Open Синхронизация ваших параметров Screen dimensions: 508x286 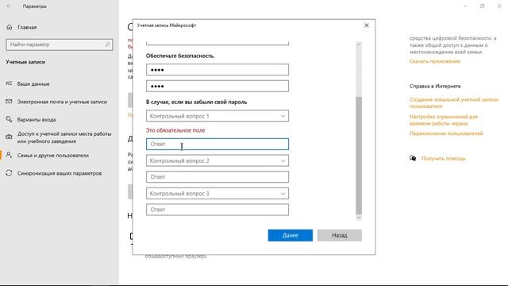[x=60, y=173]
